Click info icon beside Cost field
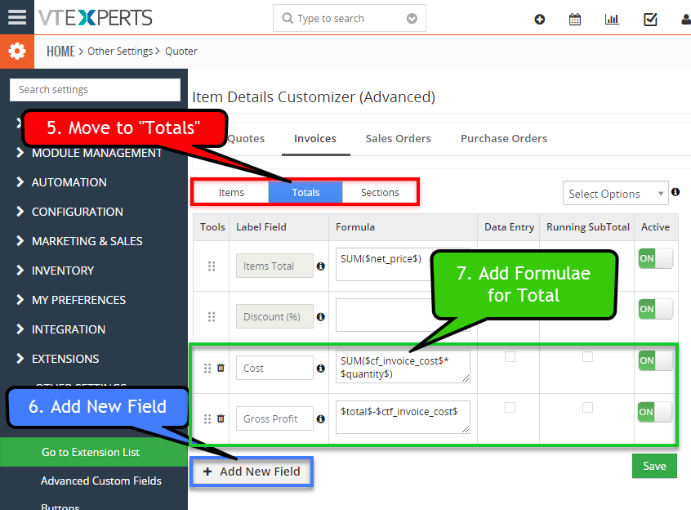This screenshot has height=510, width=691. point(321,368)
